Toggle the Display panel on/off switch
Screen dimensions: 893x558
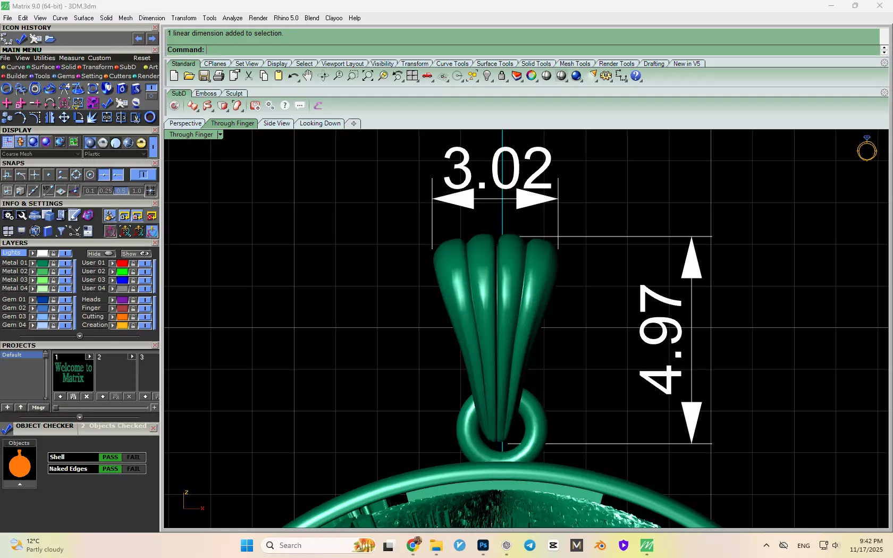click(x=153, y=146)
